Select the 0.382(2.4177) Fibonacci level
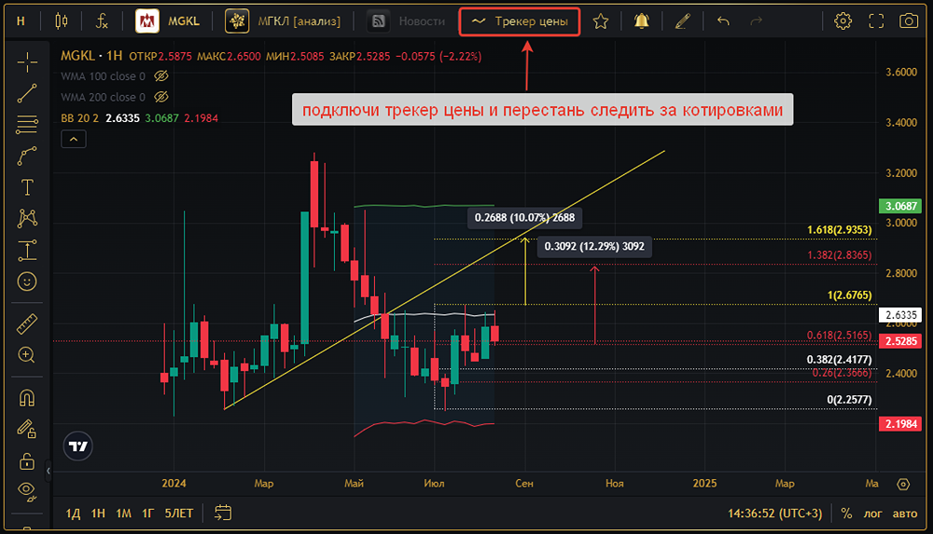The height and width of the screenshot is (534, 933). [x=839, y=360]
